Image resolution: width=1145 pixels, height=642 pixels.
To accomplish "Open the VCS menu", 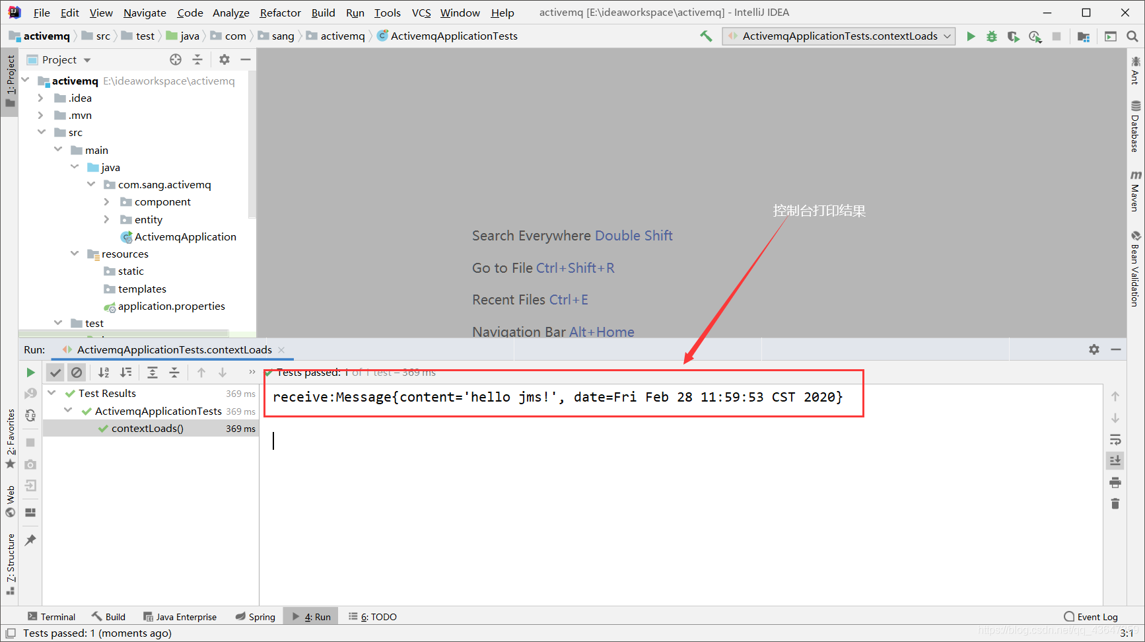I will (x=421, y=13).
